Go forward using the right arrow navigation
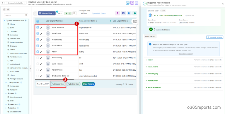 click(x=5, y=3)
